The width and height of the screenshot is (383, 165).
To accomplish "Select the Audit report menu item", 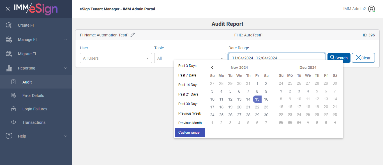I will pyautogui.click(x=27, y=82).
